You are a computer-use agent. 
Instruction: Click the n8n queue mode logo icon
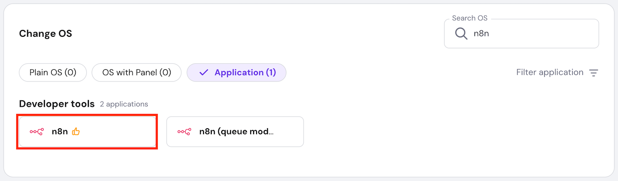pos(184,132)
